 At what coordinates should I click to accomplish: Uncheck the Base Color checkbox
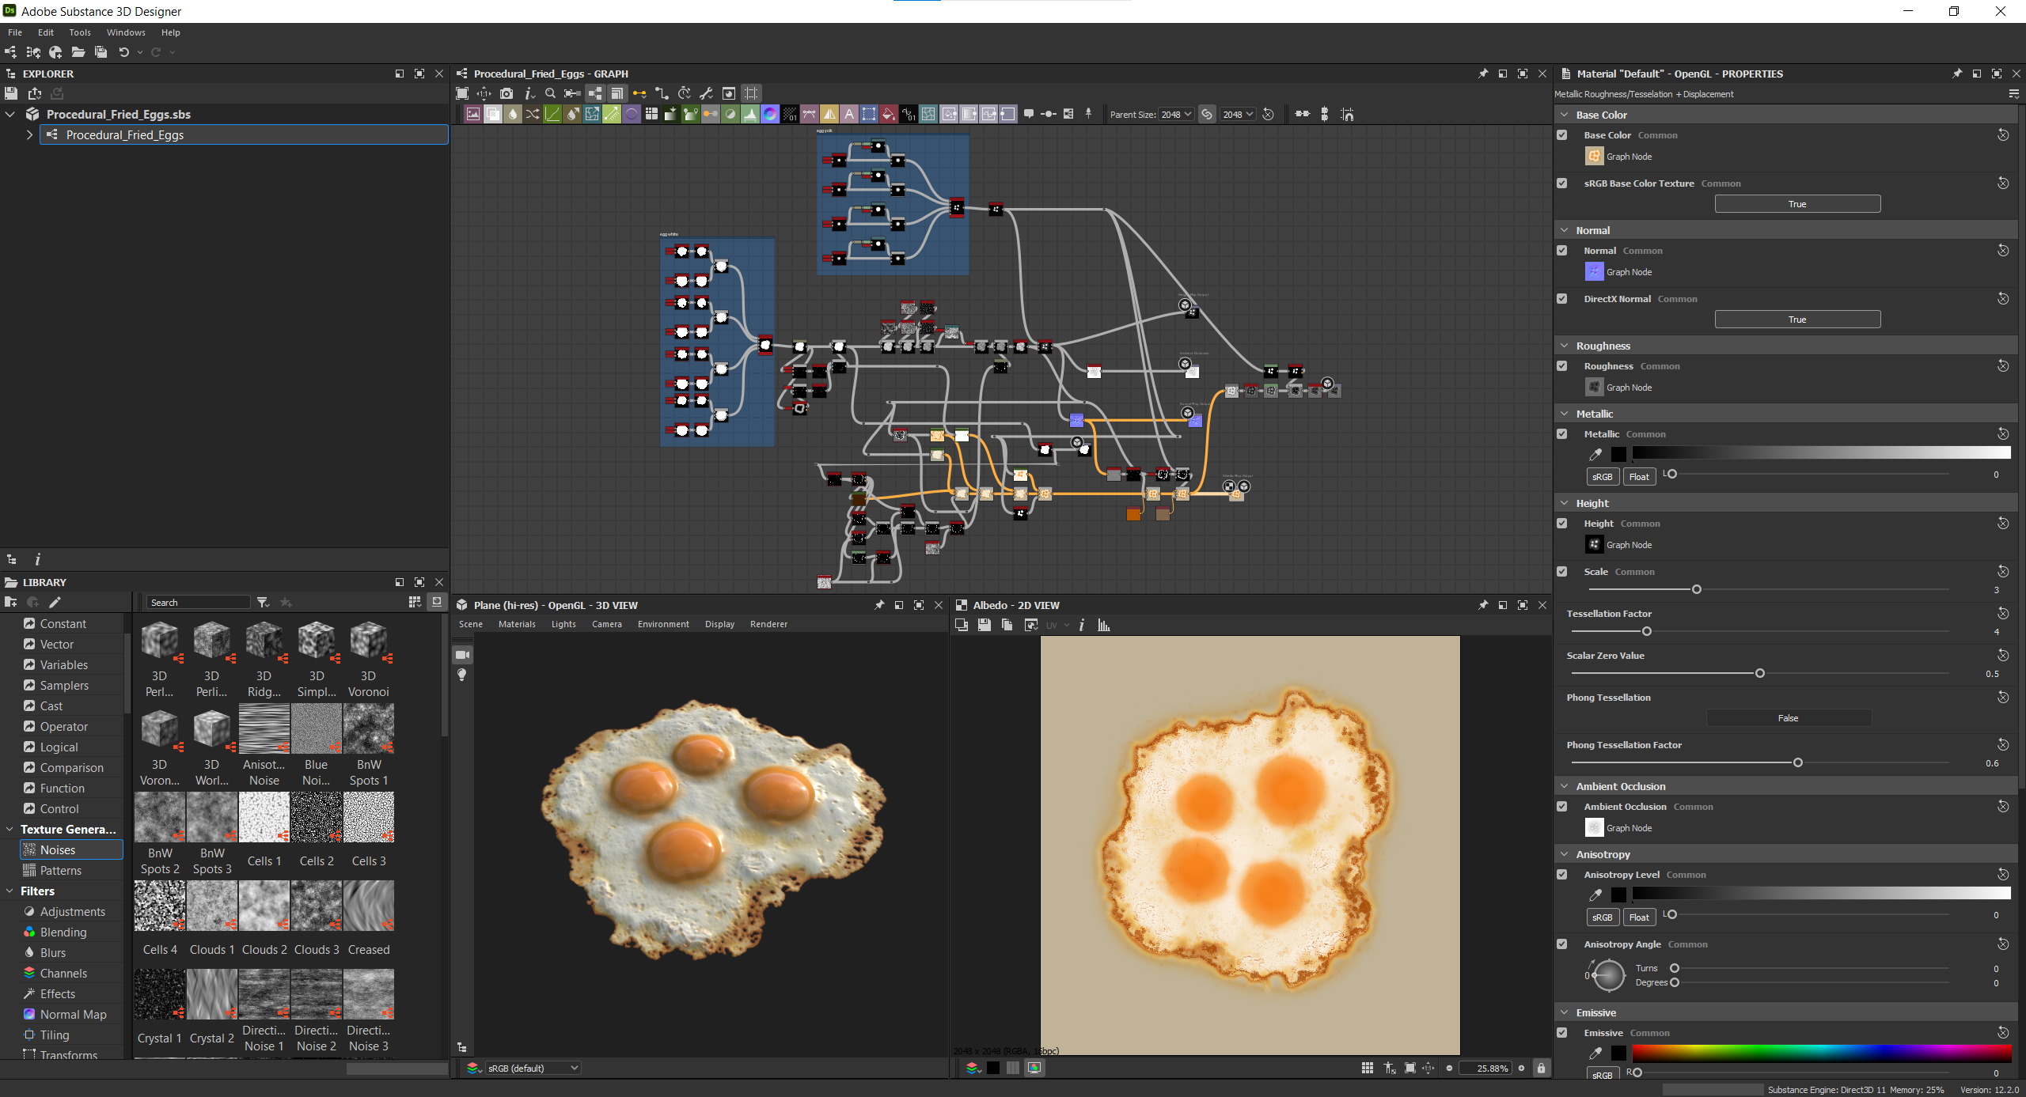click(1562, 135)
